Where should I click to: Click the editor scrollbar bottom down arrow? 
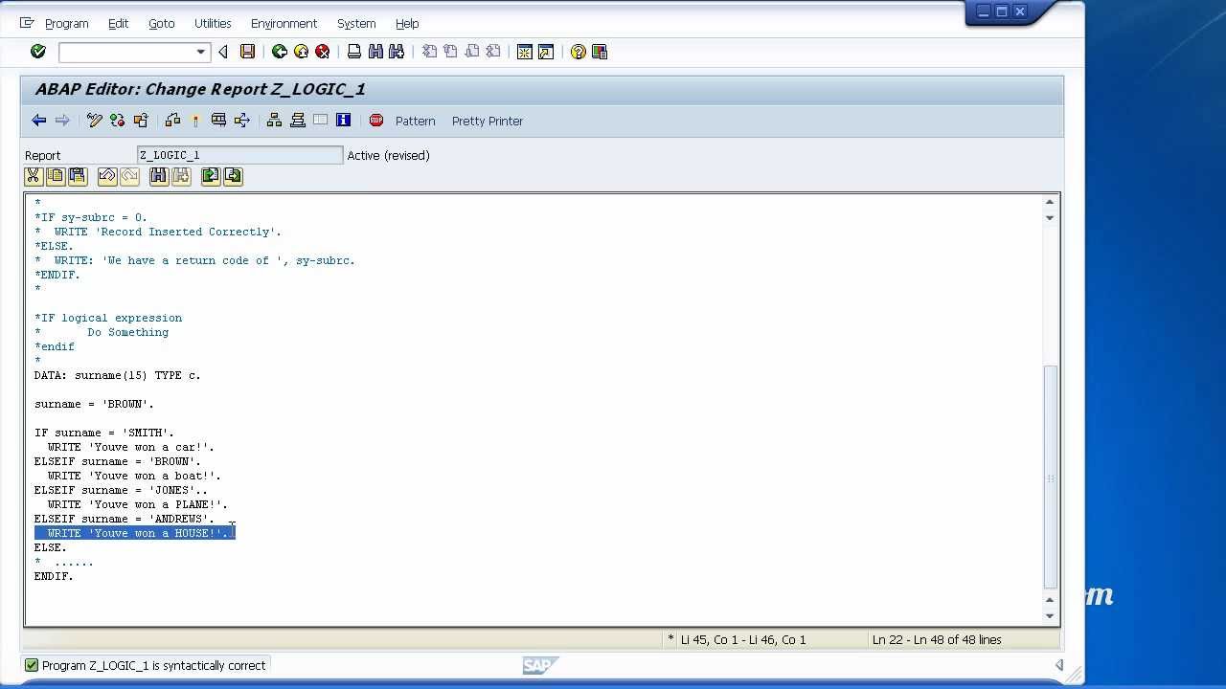(x=1050, y=616)
